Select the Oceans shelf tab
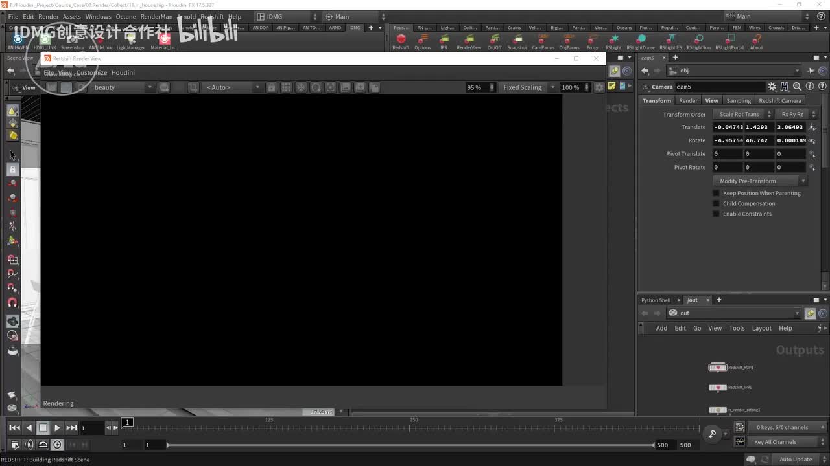830x466 pixels. [x=624, y=28]
